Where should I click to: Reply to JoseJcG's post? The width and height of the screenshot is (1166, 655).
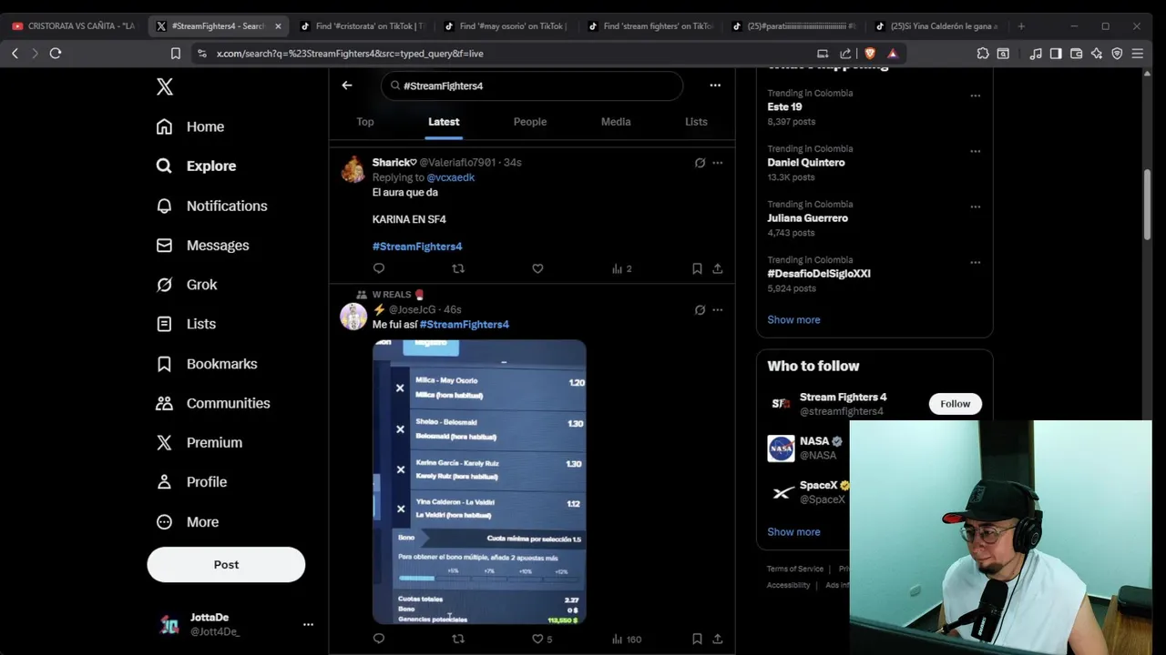[x=379, y=639]
